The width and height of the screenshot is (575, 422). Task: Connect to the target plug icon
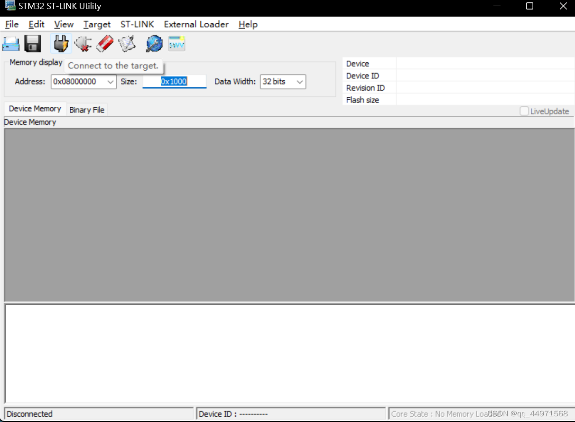click(x=61, y=44)
